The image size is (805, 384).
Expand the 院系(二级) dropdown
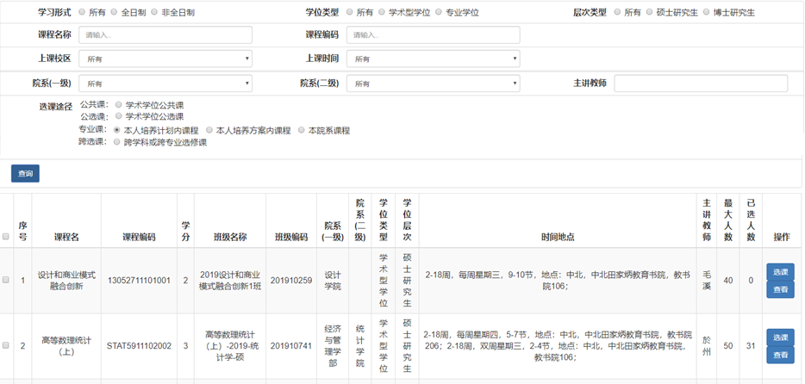pos(433,84)
